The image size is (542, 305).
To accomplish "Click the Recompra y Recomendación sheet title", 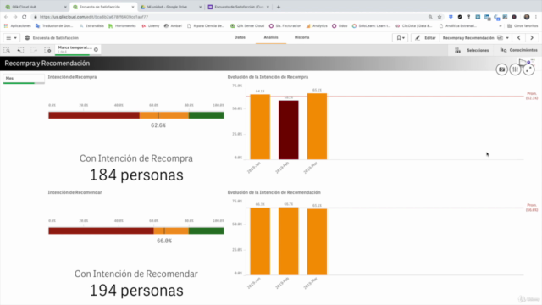I will tap(47, 64).
